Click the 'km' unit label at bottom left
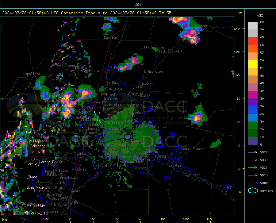The image size is (276, 223). pos(4,220)
